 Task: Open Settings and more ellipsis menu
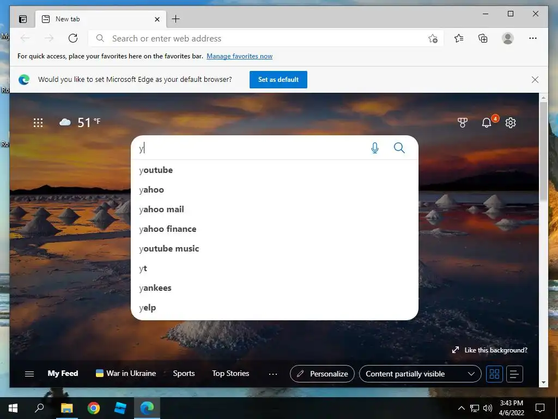pos(533,38)
